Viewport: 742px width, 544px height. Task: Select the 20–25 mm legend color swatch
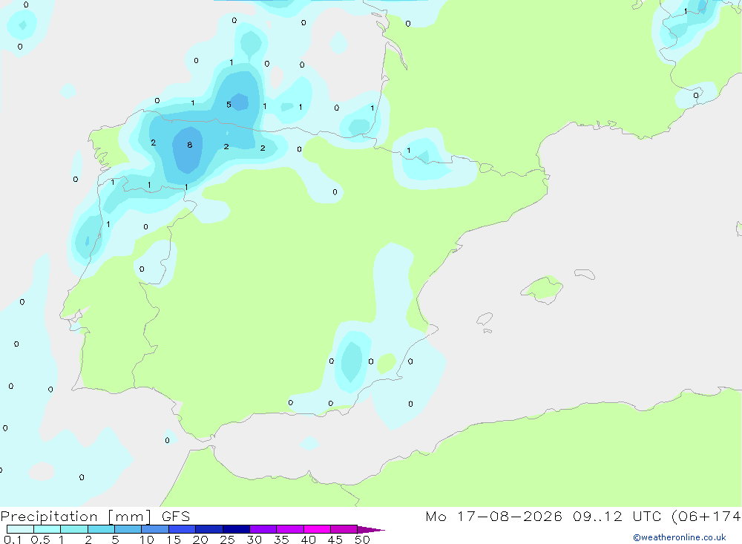click(x=209, y=529)
